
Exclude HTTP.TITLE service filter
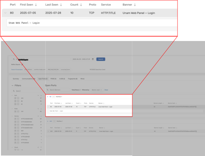pyautogui.click(x=18, y=140)
